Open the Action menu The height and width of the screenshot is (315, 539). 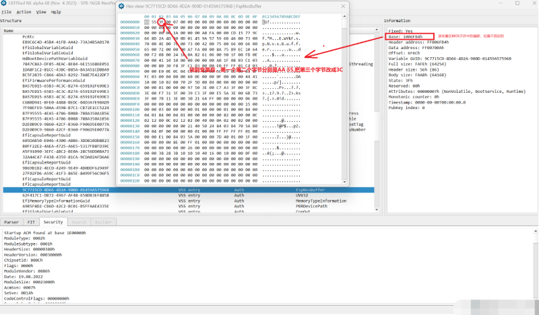coord(24,11)
